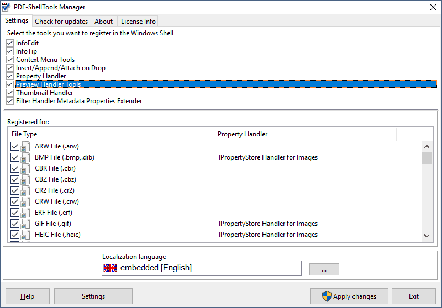Screen dimensions: 442x308
Task: Toggle the Thumbnail Handler checkbox
Action: [x=10, y=93]
